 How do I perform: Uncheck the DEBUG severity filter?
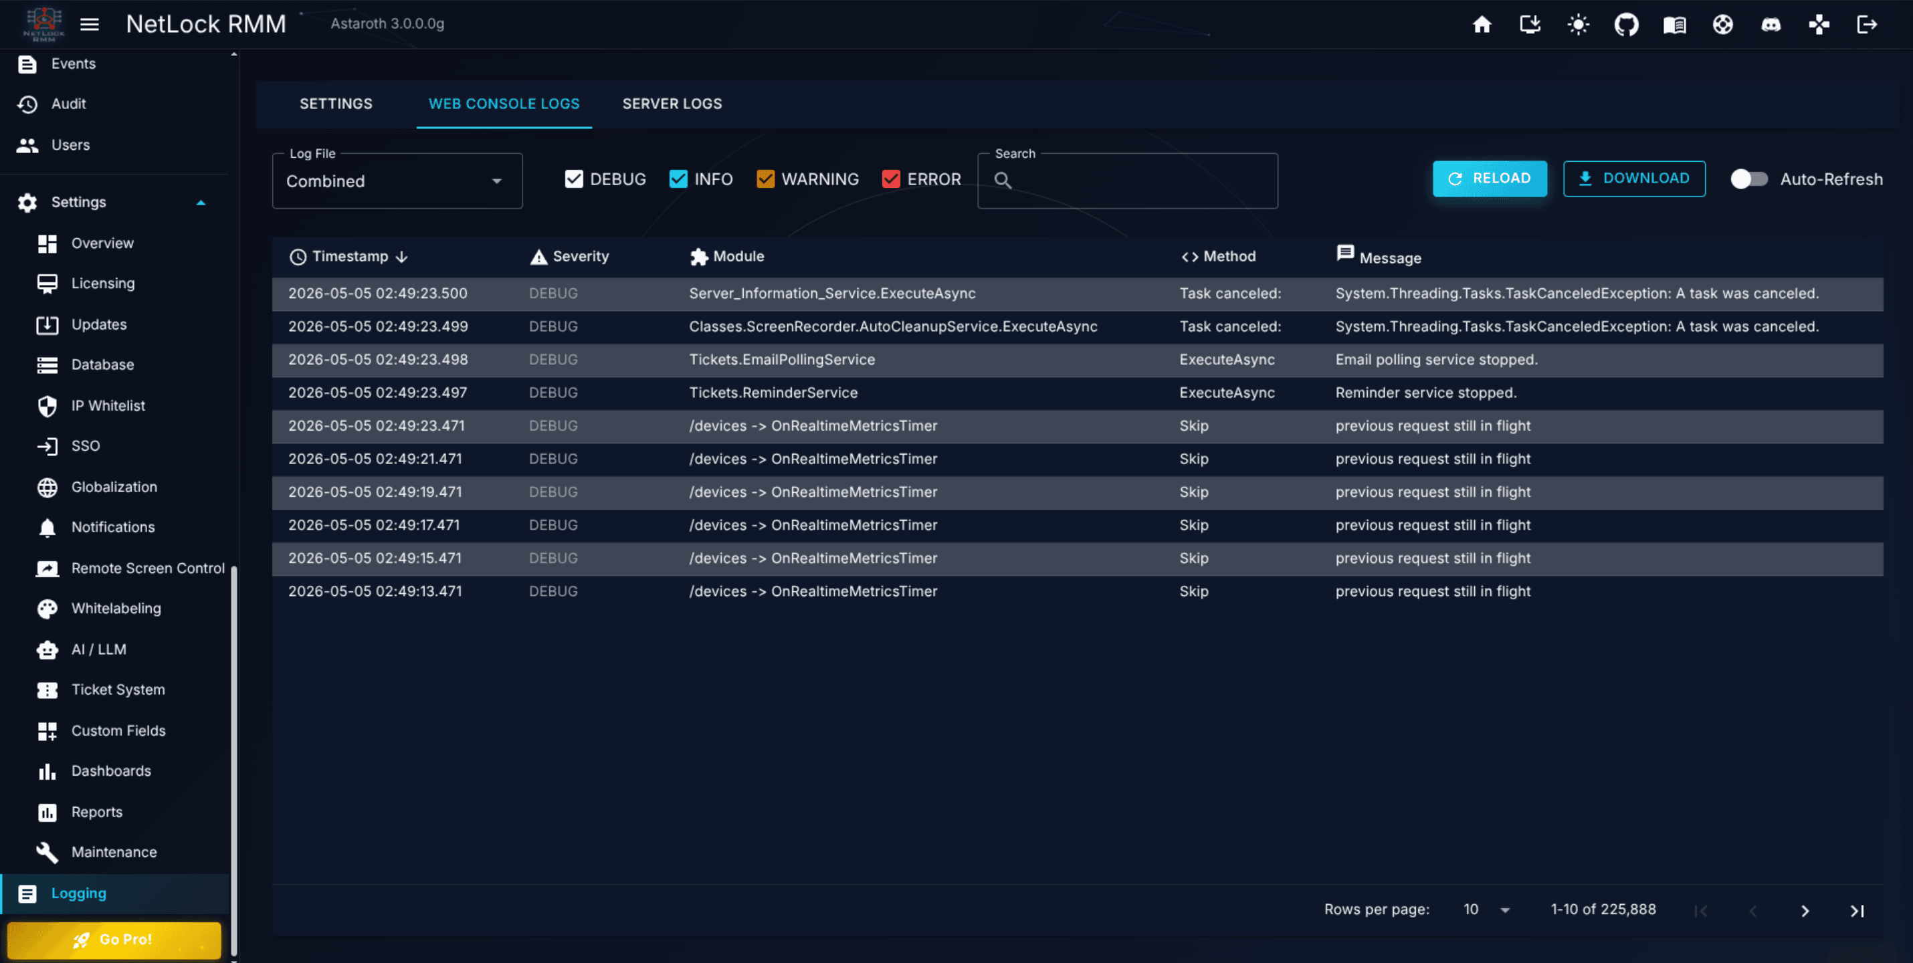pyautogui.click(x=573, y=179)
